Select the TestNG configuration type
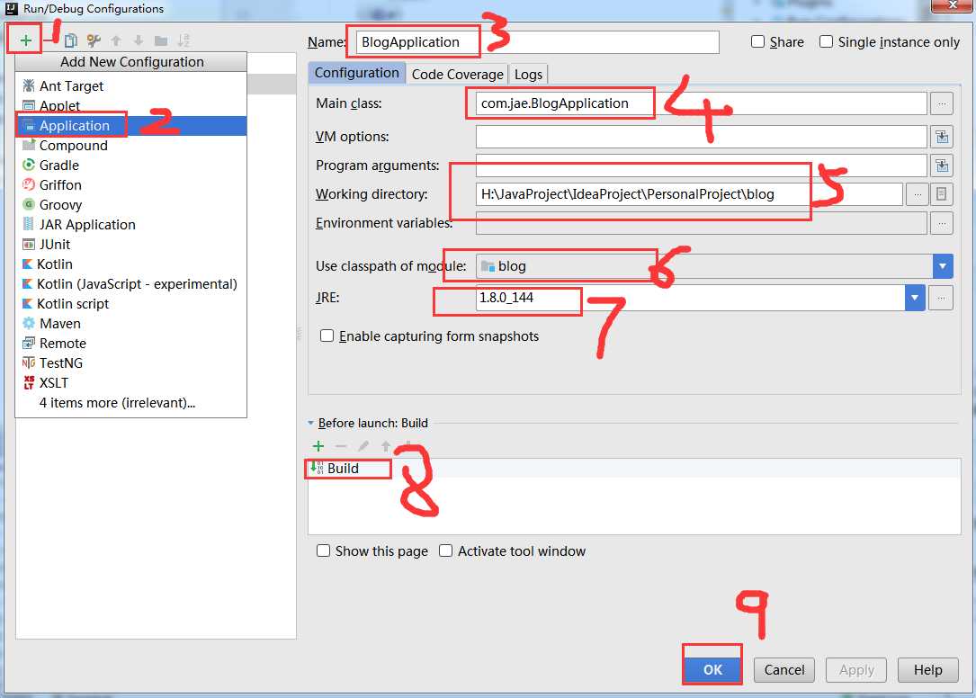The image size is (976, 698). (x=130, y=363)
